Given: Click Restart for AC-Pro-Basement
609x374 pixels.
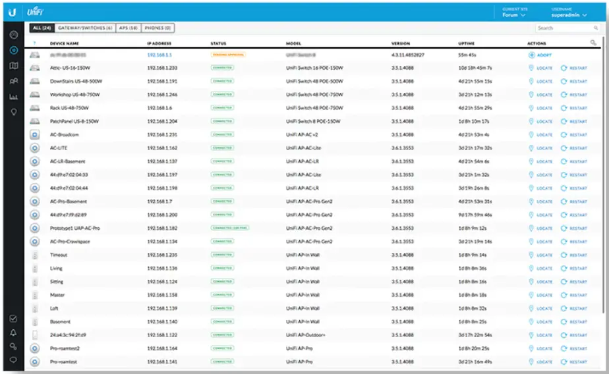Looking at the screenshot, I should click(574, 201).
